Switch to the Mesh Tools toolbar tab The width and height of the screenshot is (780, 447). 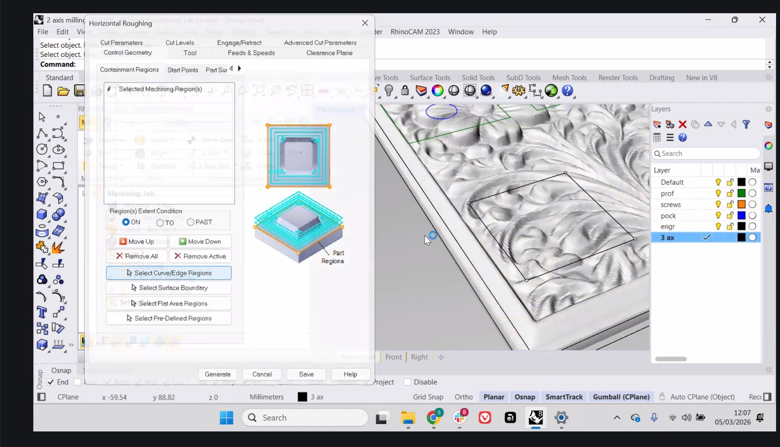coord(569,78)
